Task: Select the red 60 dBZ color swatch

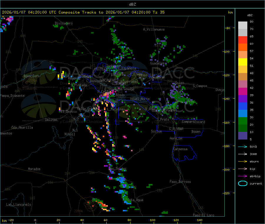Action: [x=243, y=40]
